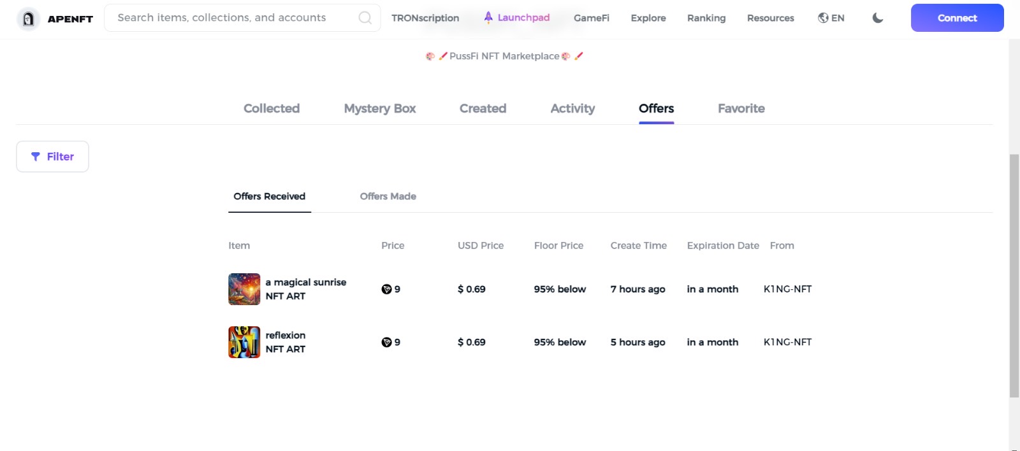Open TRONscription from the navbar
Image resolution: width=1020 pixels, height=451 pixels.
[x=425, y=18]
